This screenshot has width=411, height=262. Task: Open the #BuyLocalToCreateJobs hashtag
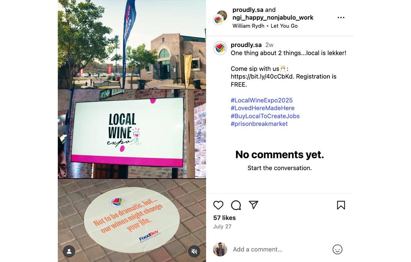tap(265, 116)
